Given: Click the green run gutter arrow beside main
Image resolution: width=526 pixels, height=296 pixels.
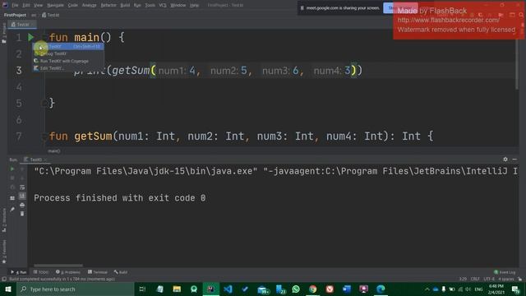Looking at the screenshot, I should coord(30,37).
